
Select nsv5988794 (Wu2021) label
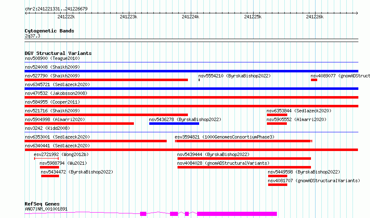63,163
